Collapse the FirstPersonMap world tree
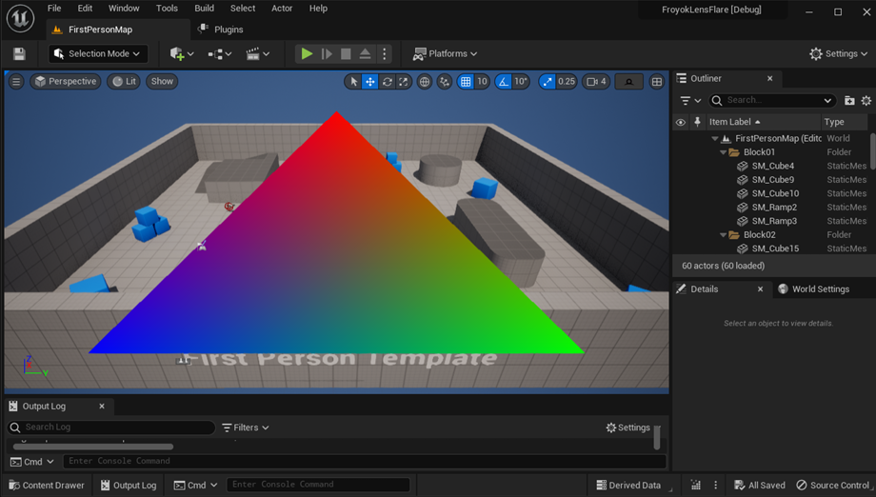Viewport: 876px width, 497px height. pyautogui.click(x=714, y=138)
